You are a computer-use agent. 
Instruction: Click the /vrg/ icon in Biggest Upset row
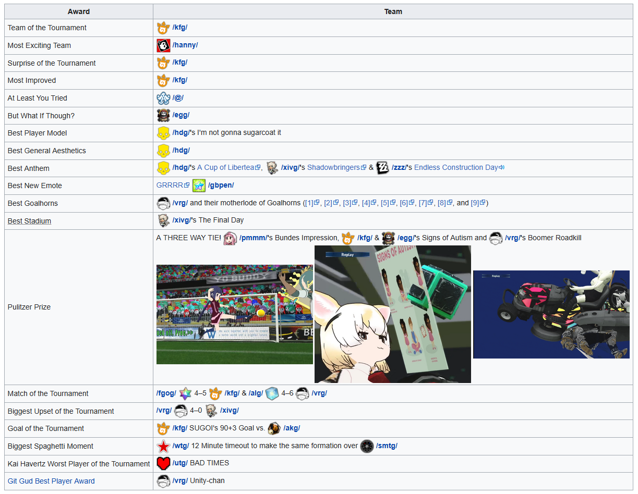pyautogui.click(x=180, y=411)
